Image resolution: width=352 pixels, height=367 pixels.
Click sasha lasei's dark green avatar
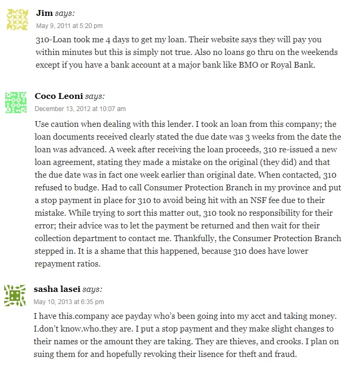pyautogui.click(x=15, y=296)
